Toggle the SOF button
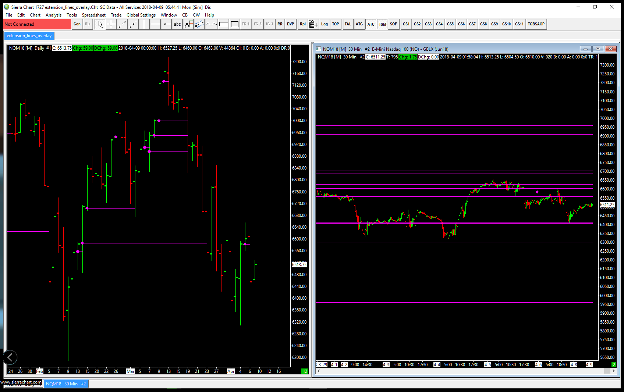This screenshot has width=624, height=392. 394,24
